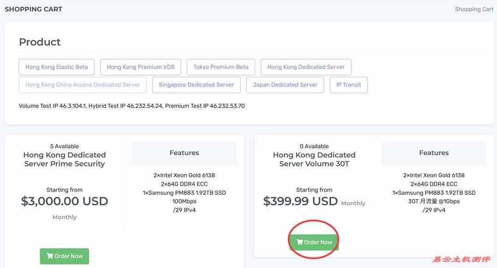Click the $3,000.00 USD price
This screenshot has width=497, height=268.
point(64,201)
